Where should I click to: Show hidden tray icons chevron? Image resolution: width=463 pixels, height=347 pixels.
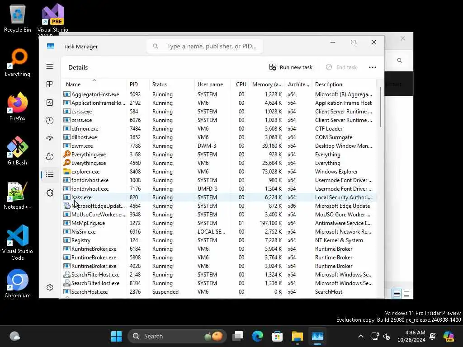coord(360,336)
